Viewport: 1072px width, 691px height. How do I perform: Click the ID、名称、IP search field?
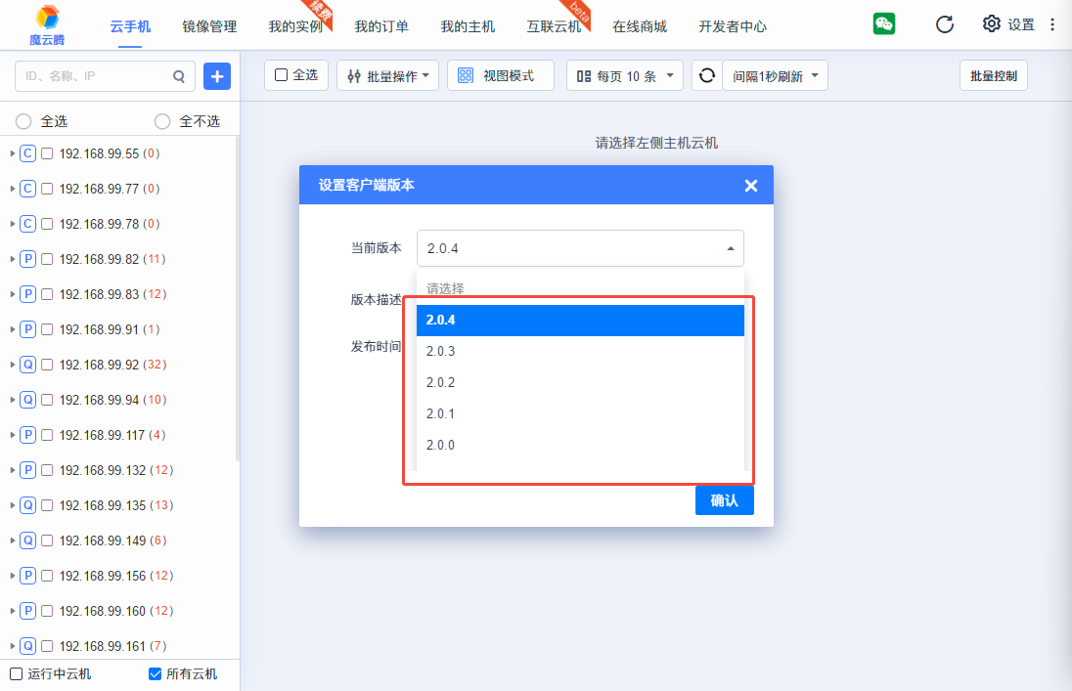click(x=93, y=75)
